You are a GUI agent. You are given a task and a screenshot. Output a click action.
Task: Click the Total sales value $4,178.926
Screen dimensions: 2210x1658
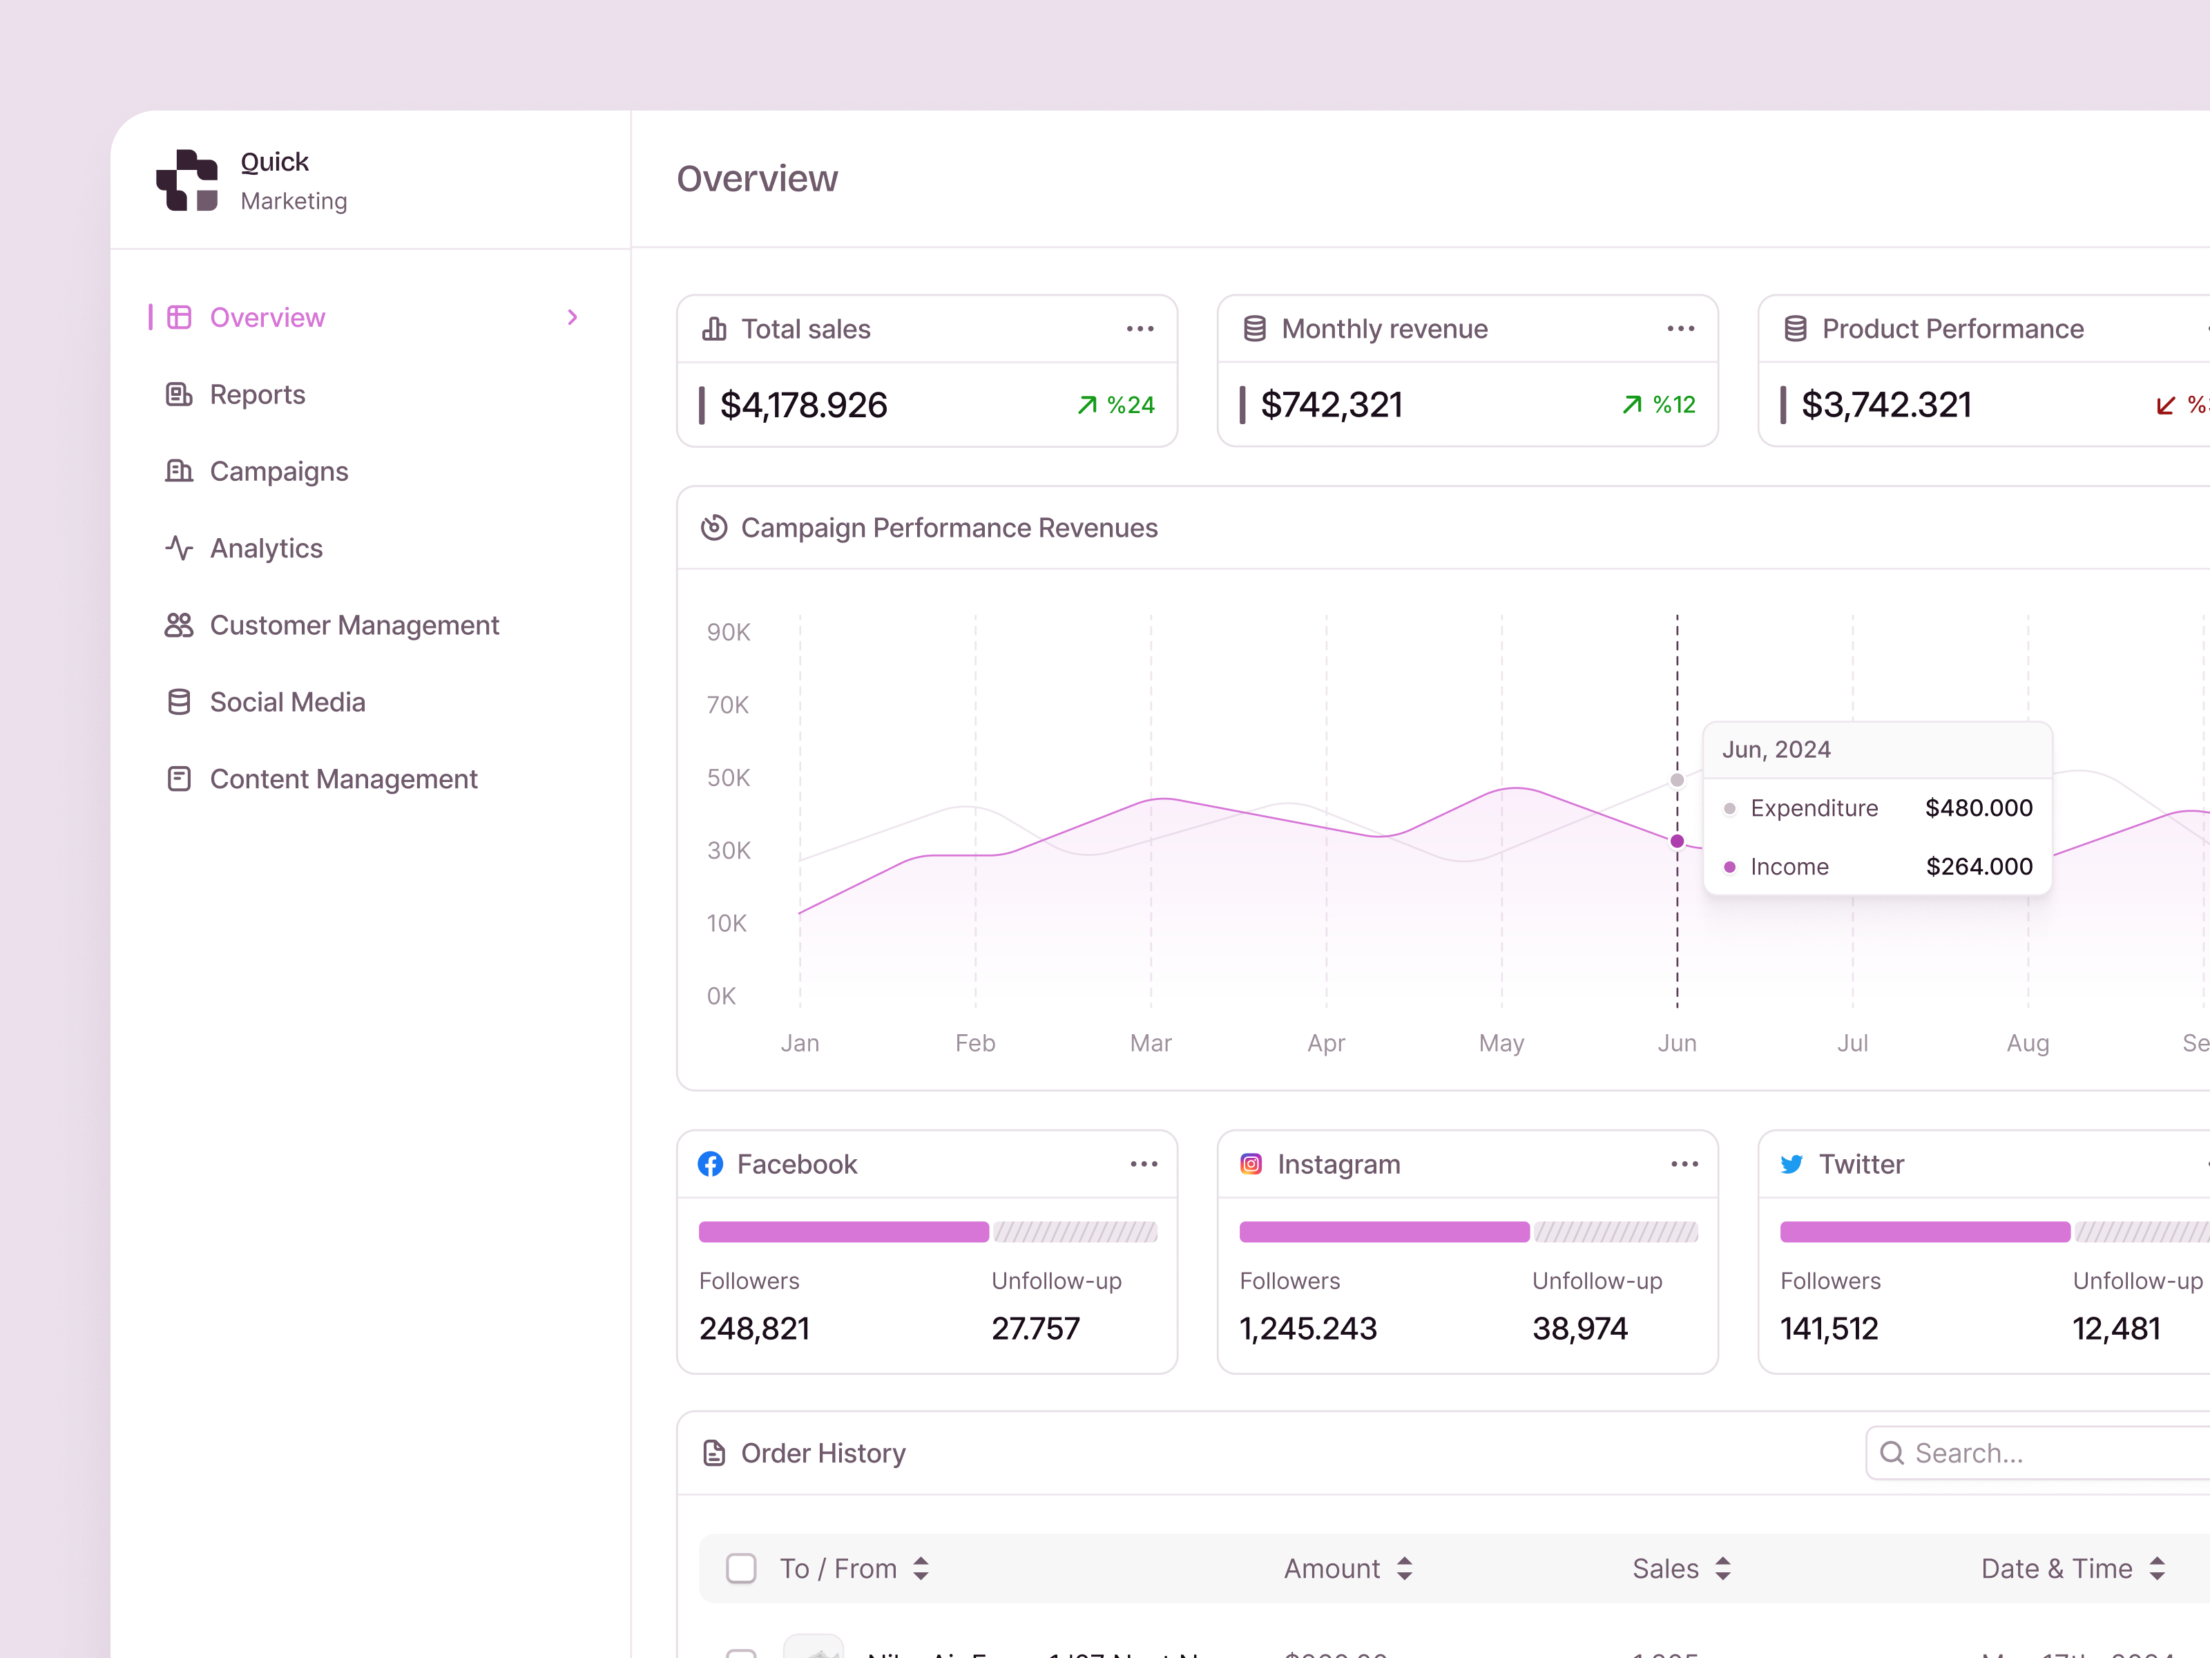(803, 405)
